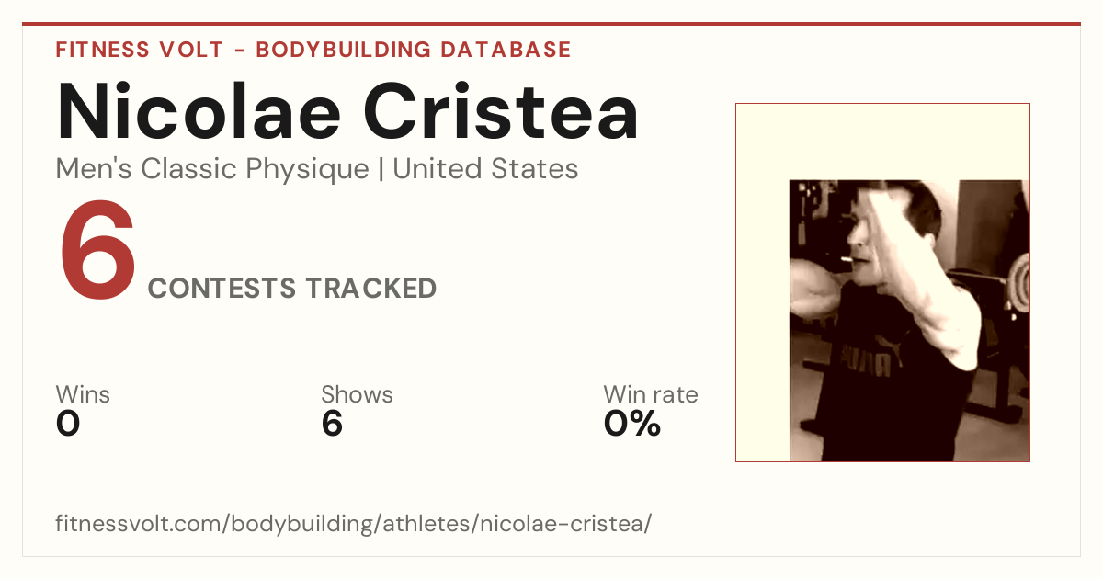1103x579 pixels.
Task: Click the Wins value 0
Action: [68, 424]
